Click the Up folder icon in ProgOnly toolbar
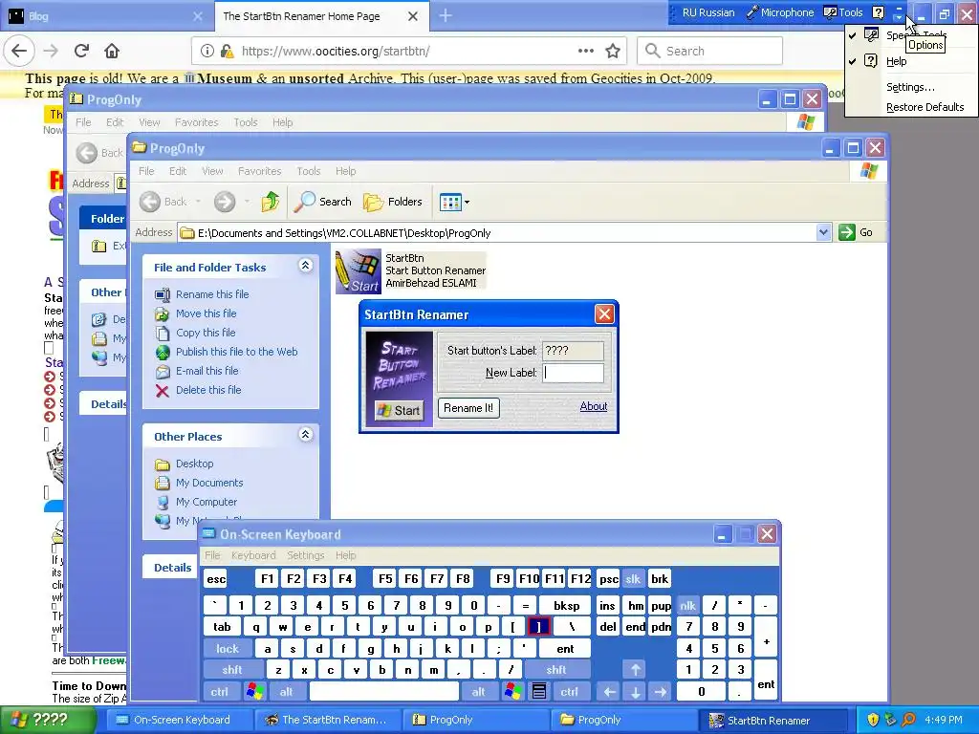 tap(271, 202)
